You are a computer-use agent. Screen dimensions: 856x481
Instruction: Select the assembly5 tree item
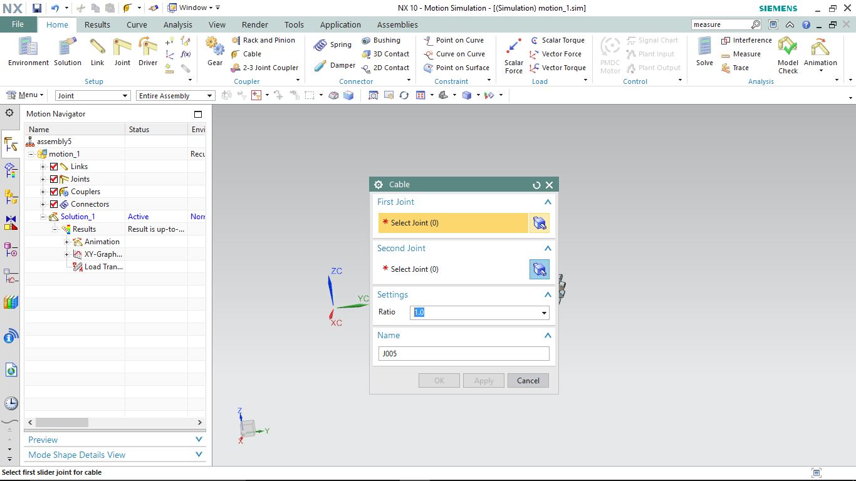[54, 142]
